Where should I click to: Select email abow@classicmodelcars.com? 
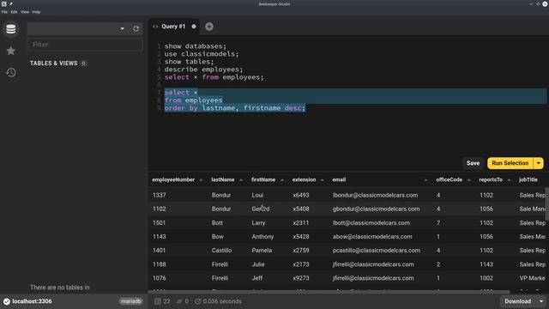[372, 237]
